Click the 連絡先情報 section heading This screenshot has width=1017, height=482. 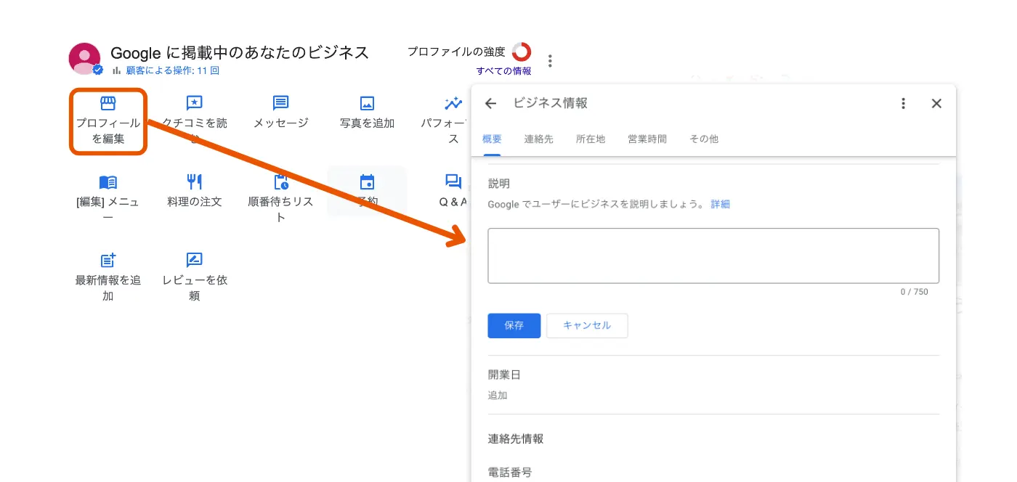point(516,439)
